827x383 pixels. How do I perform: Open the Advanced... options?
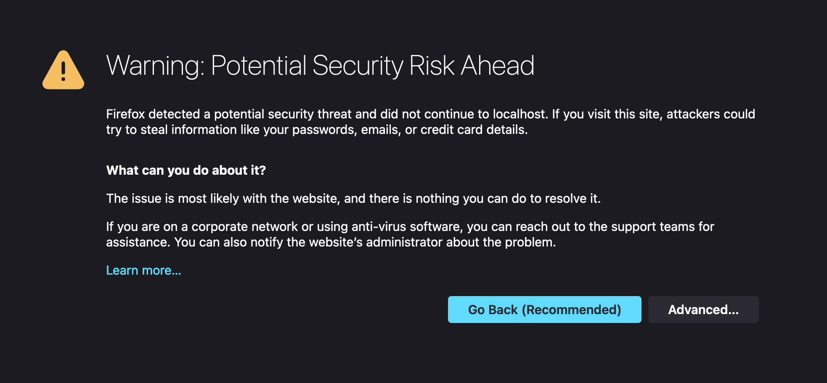point(703,310)
